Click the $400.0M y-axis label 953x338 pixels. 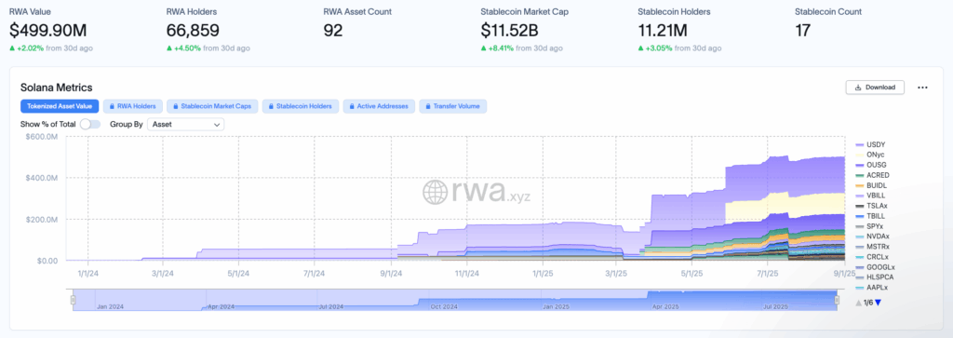[x=43, y=178]
